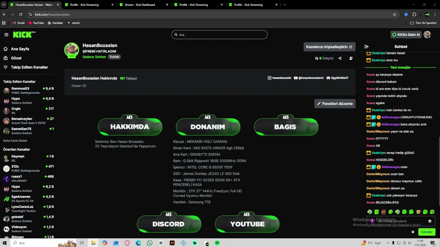Send the chat message with Gönder
Screen dimensions: 440x247
pyautogui.click(x=427, y=232)
